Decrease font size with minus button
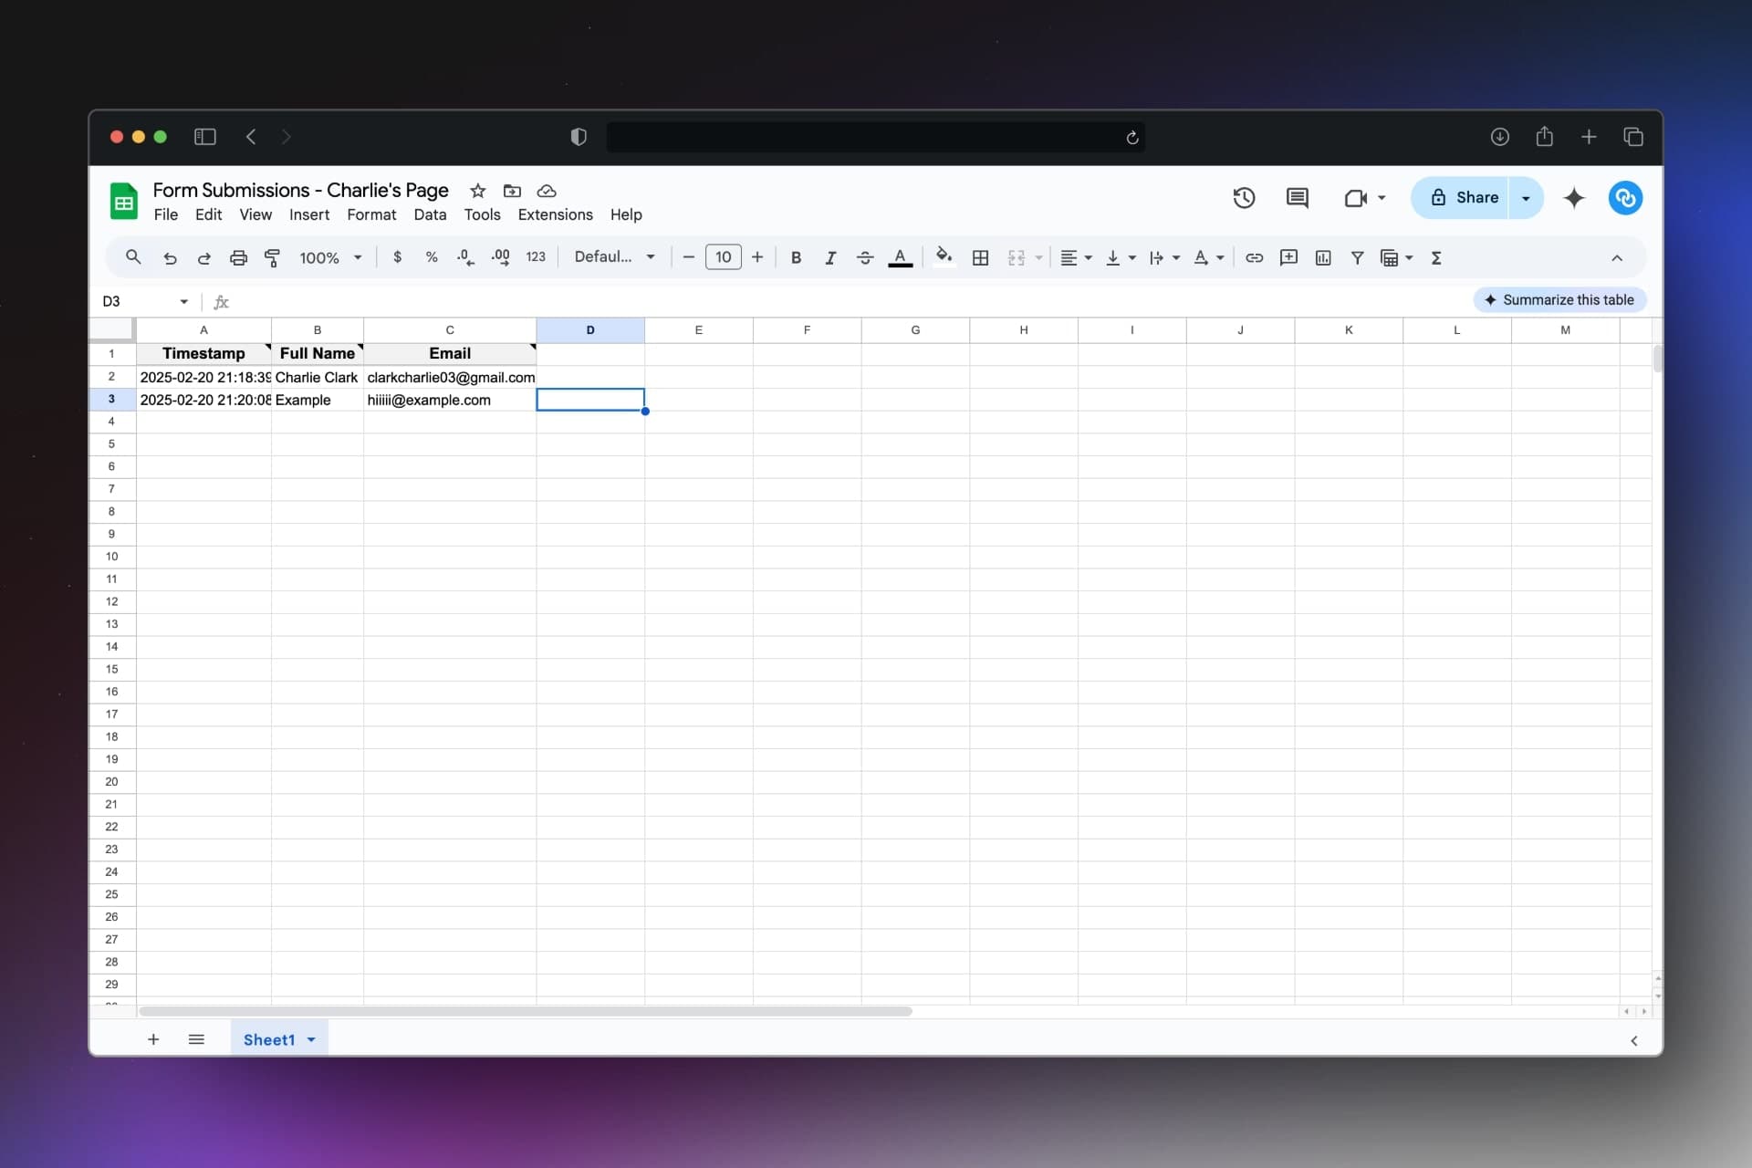This screenshot has width=1752, height=1168. click(689, 257)
